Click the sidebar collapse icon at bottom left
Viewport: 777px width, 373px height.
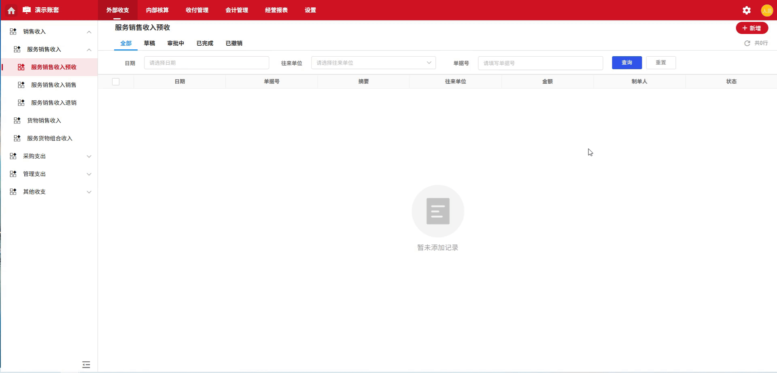[86, 364]
